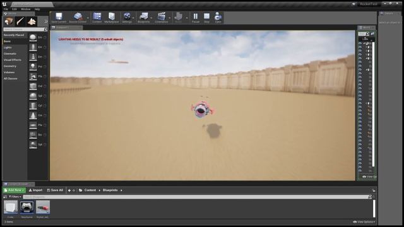404x227 pixels.
Task: Expand the arrow after Blueprints breadcrumb
Action: point(121,190)
